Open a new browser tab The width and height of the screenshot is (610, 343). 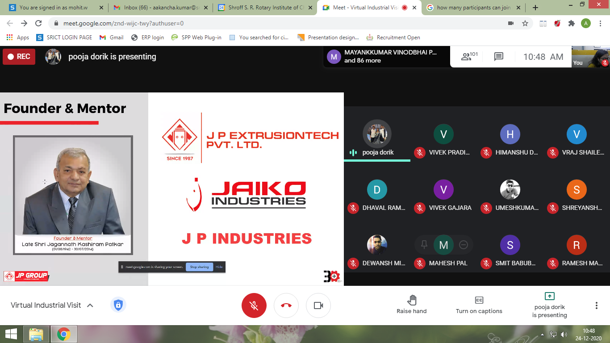535,8
